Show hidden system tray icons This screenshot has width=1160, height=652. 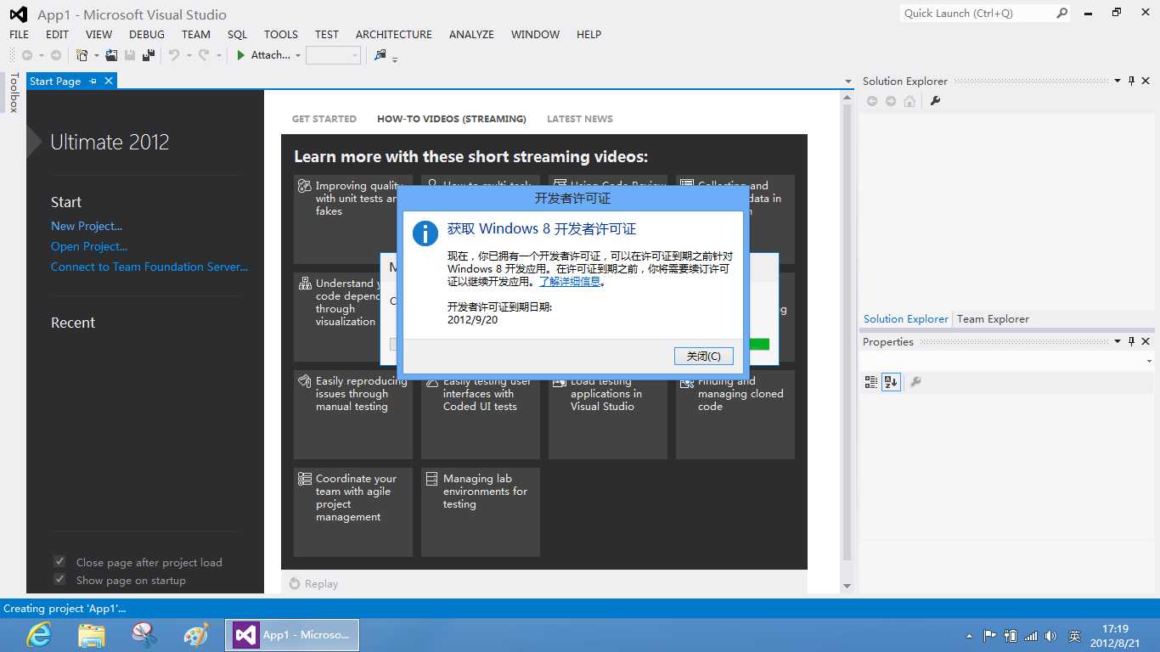(970, 636)
